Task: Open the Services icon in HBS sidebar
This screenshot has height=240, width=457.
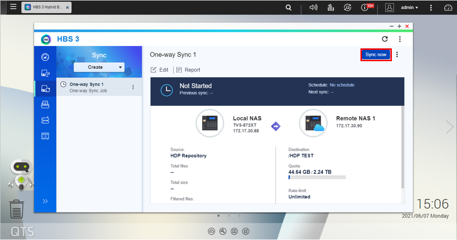Action: click(x=45, y=136)
